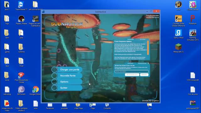
Task: Start a Nouvelle Partie in Subnautica
Action: point(67,76)
